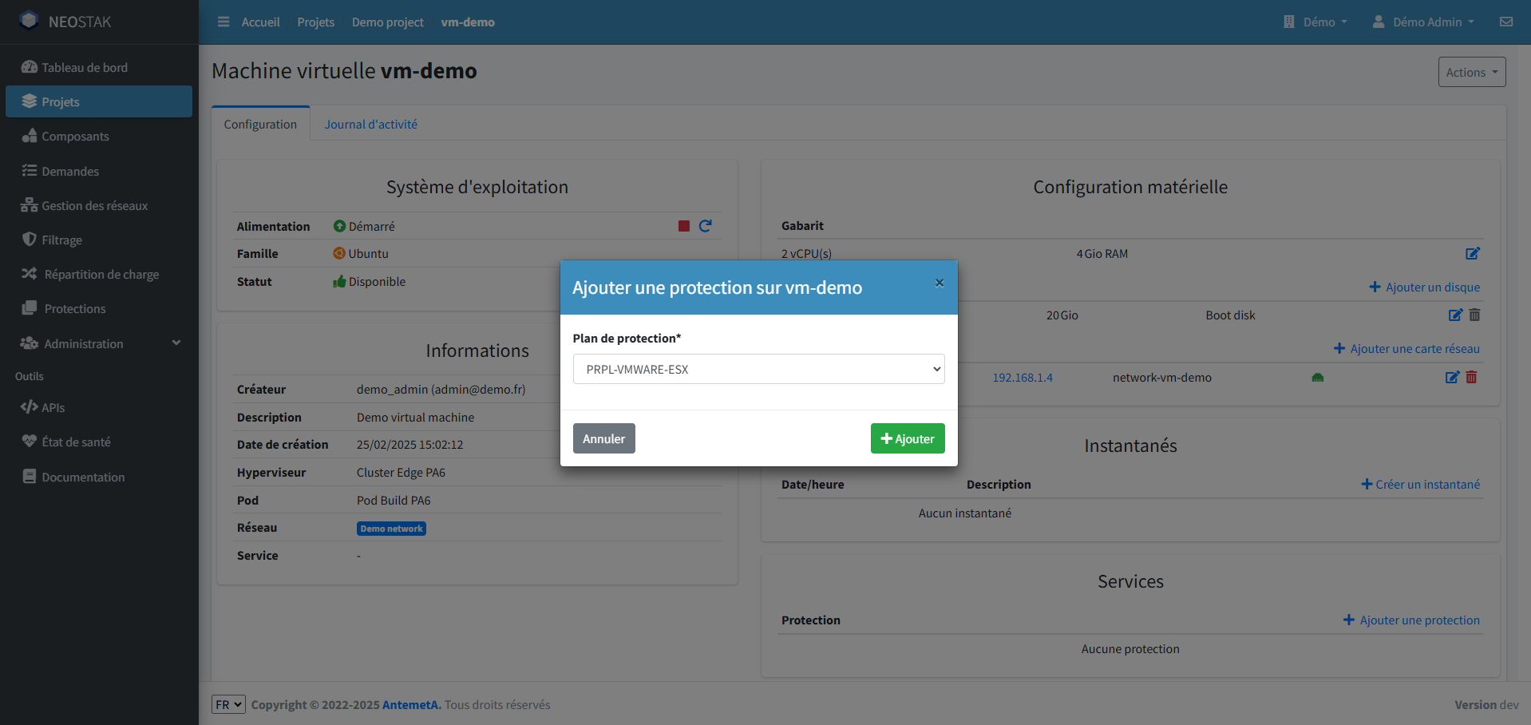Open the 192.168.1.4 IP link
Viewport: 1531px width, 725px height.
(1023, 377)
